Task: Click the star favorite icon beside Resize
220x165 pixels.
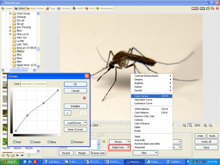Action: (104, 142)
